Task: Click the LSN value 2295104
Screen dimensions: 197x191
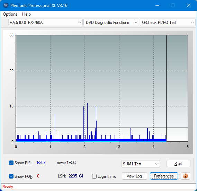Action: [x=76, y=176]
